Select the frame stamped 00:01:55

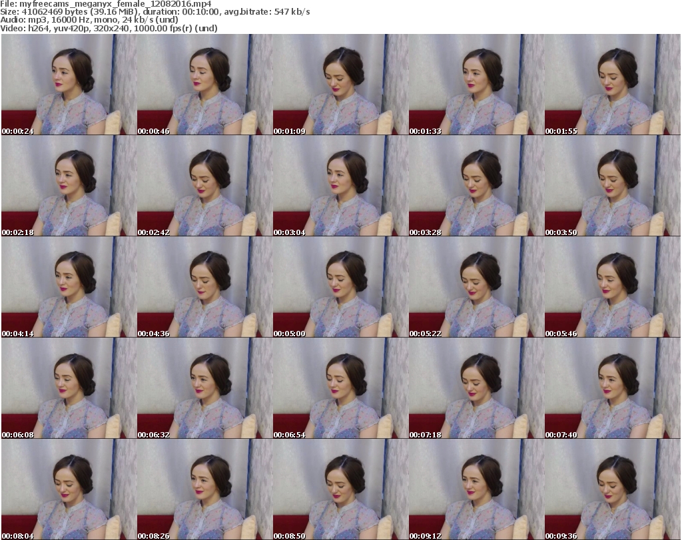613,85
